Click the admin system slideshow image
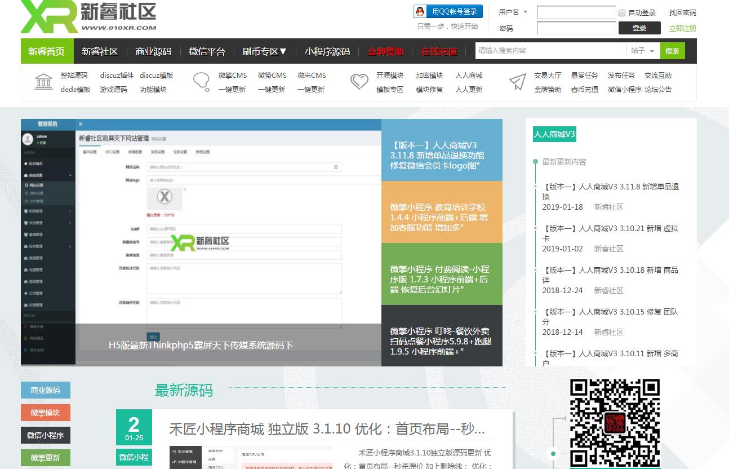Screen dimensions: 729x469 tap(201, 242)
